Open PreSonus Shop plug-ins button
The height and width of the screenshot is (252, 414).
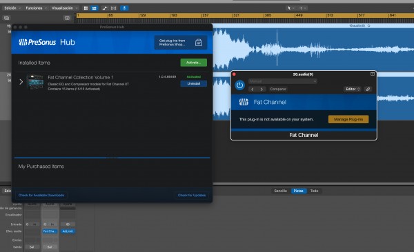[181, 43]
